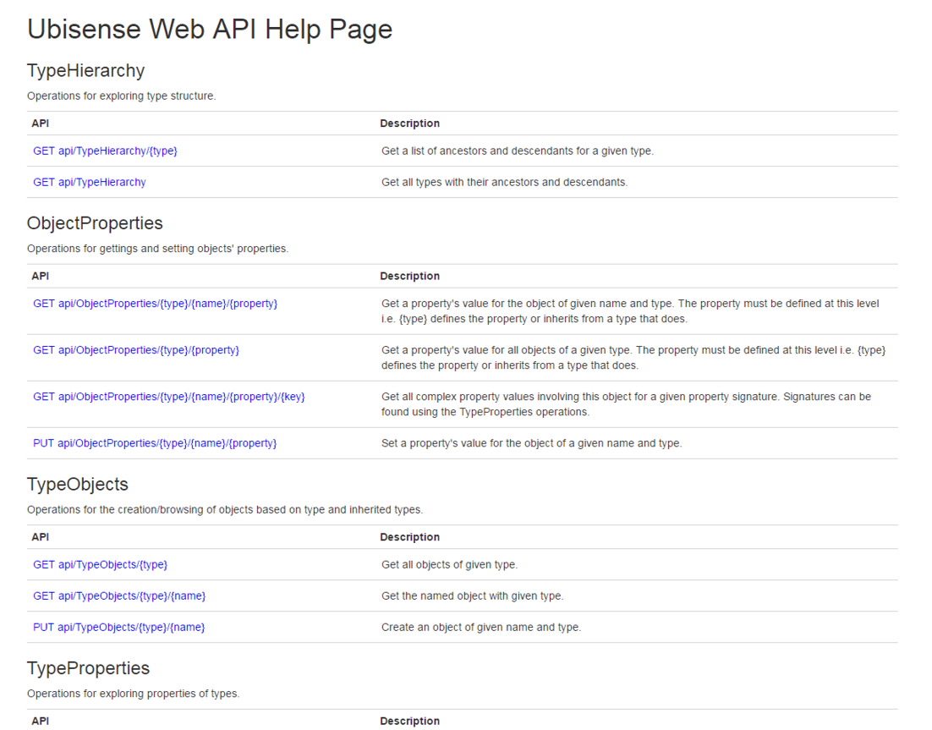Click the Description column header under ObjectProperties

(409, 275)
